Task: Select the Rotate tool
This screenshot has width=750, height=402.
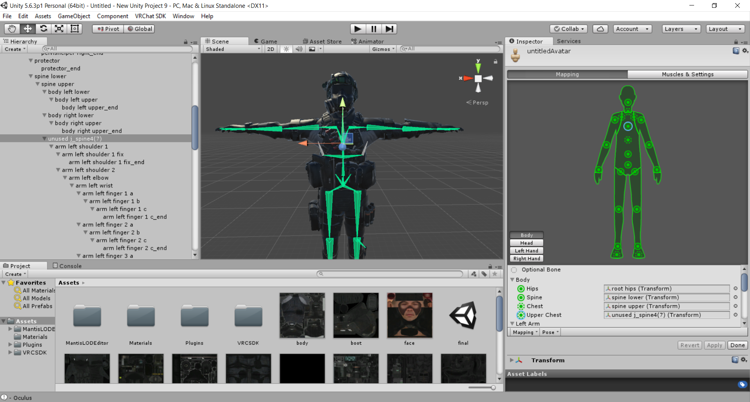Action: (43, 29)
